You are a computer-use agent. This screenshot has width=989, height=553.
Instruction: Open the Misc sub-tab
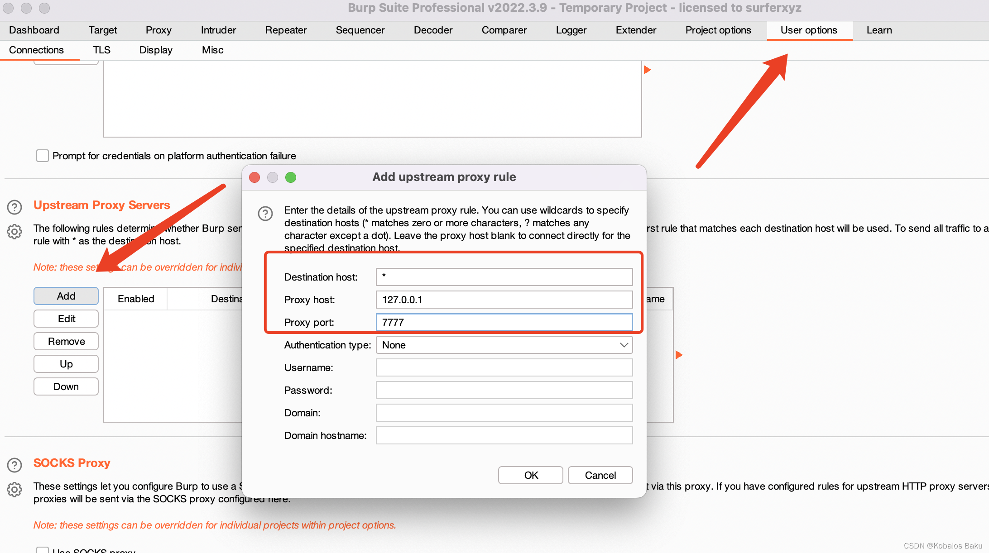pyautogui.click(x=212, y=50)
